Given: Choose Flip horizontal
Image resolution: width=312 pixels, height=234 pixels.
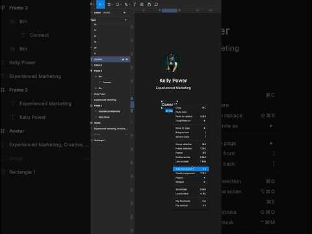Looking at the screenshot, I should (x=190, y=201).
